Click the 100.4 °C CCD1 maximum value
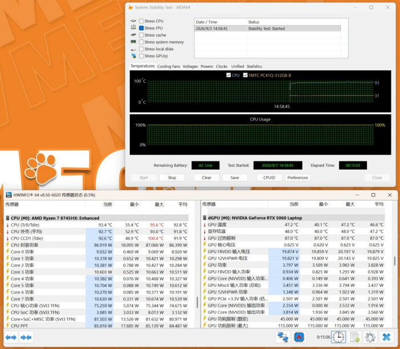The width and height of the screenshot is (400, 349). [x=155, y=238]
